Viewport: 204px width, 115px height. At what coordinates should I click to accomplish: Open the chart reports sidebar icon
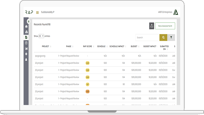[26, 48]
